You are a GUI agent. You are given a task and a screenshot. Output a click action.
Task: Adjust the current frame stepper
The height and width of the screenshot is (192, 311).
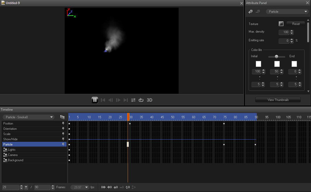[21, 187]
